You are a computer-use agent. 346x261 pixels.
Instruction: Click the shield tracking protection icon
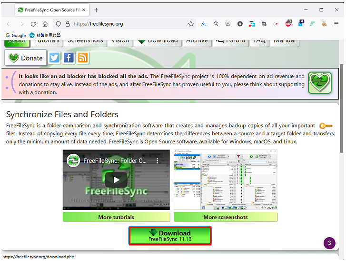(x=58, y=24)
